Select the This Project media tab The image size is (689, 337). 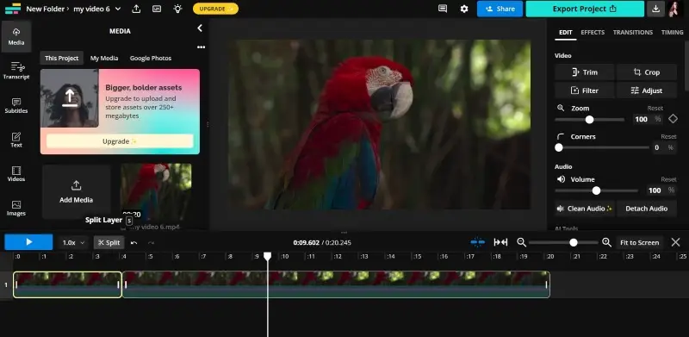tap(61, 58)
